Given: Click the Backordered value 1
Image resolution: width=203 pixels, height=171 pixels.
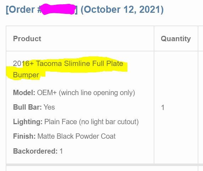Looking at the screenshot, I should (61, 151).
